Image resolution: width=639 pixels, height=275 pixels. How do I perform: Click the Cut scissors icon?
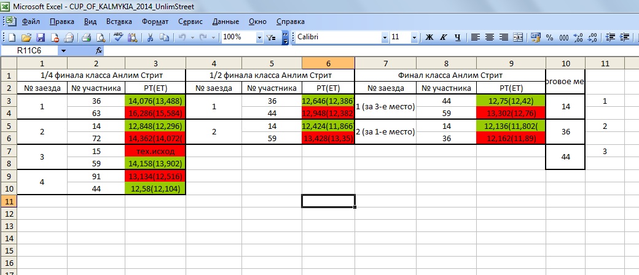[149, 37]
